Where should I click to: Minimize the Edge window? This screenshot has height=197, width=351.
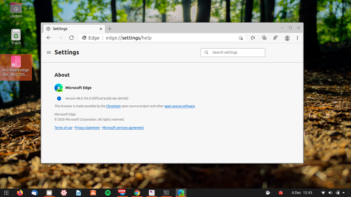click(x=282, y=28)
